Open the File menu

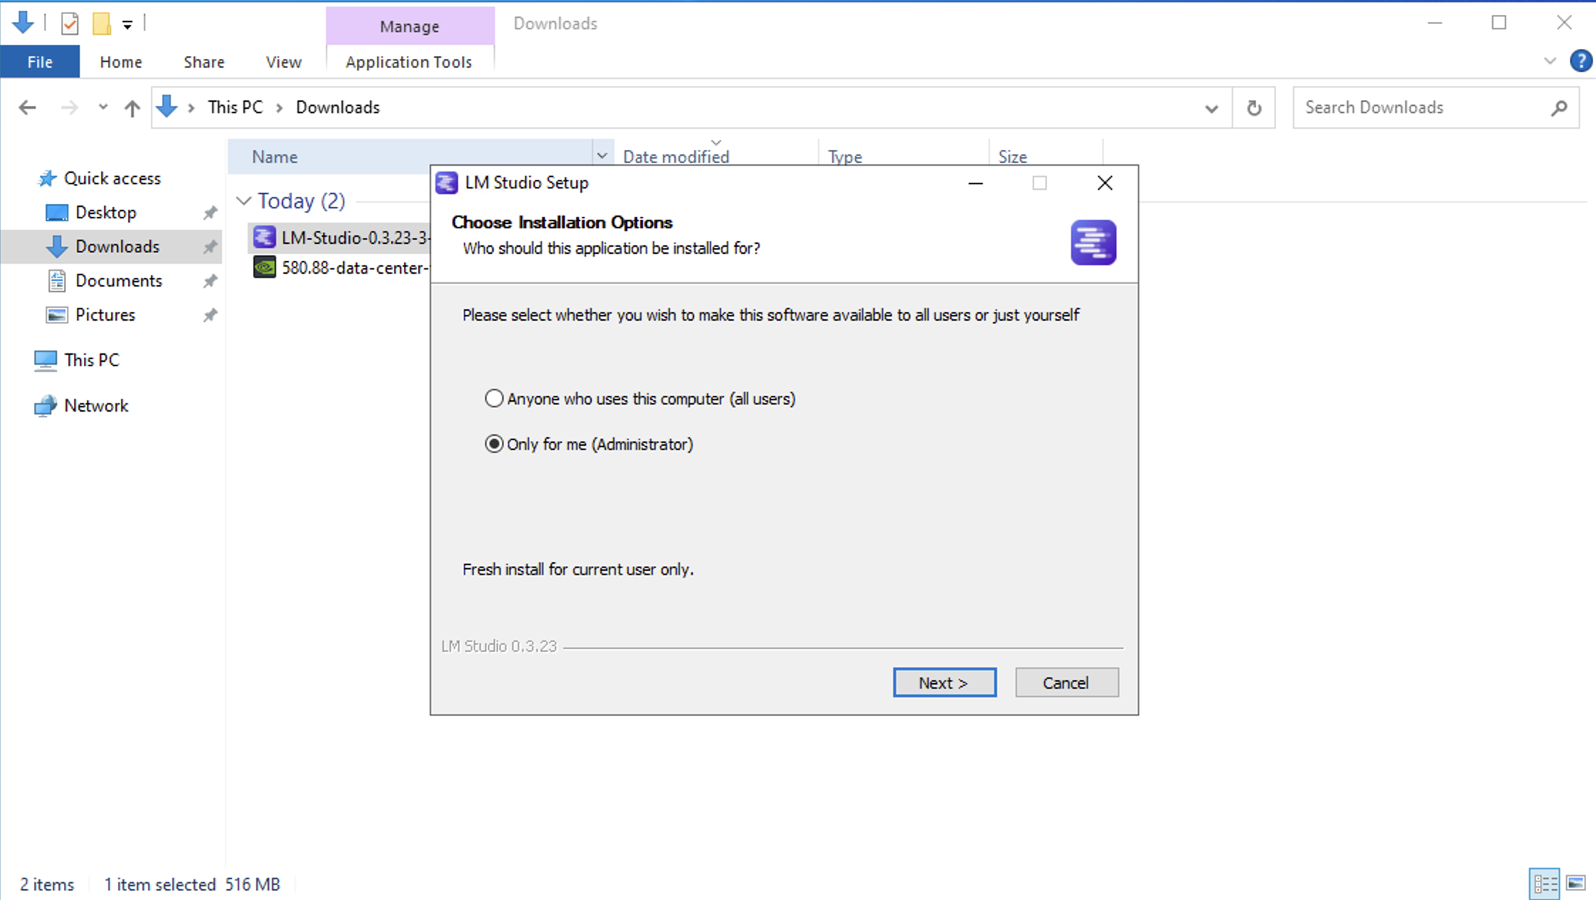point(40,63)
